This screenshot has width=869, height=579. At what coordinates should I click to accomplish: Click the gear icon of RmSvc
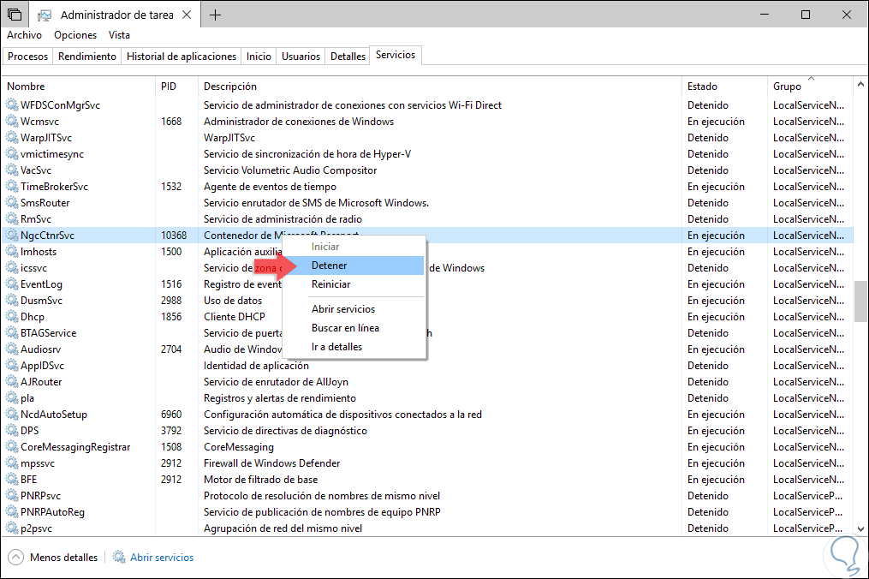coord(12,219)
